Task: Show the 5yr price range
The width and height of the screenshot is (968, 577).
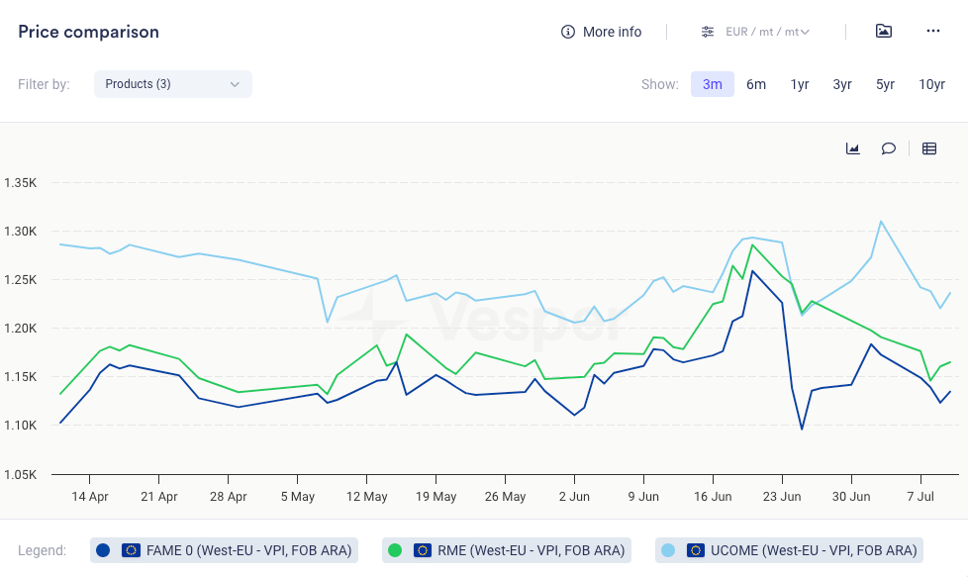Action: (885, 84)
